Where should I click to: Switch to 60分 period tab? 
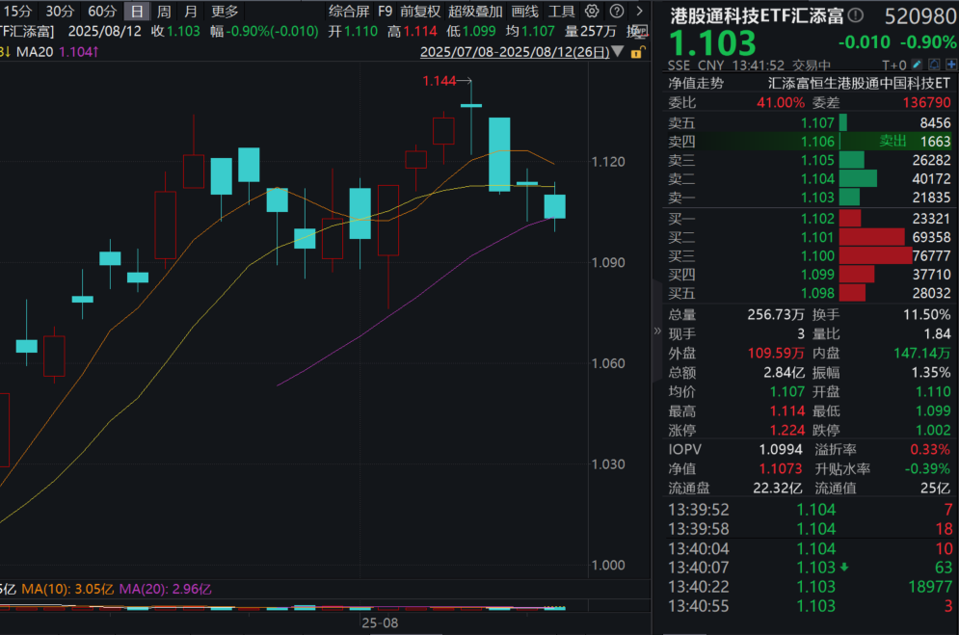pos(102,12)
